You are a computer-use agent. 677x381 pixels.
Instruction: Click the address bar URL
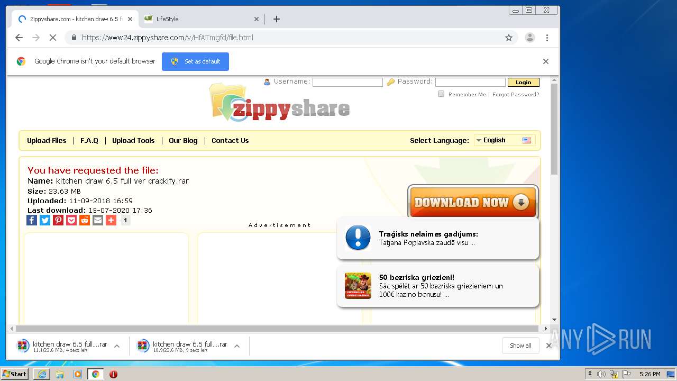[x=168, y=38]
